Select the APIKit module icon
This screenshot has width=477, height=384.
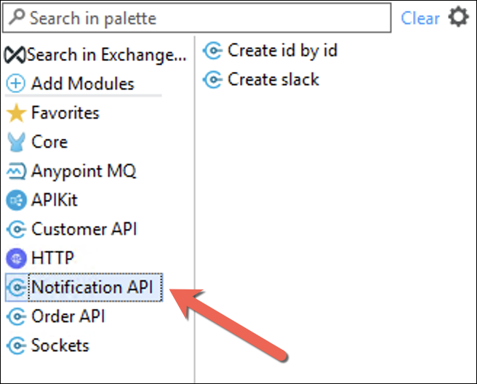coord(16,200)
